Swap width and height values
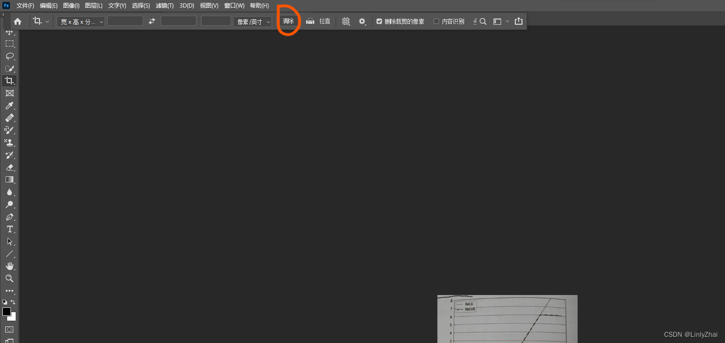 pyautogui.click(x=152, y=21)
